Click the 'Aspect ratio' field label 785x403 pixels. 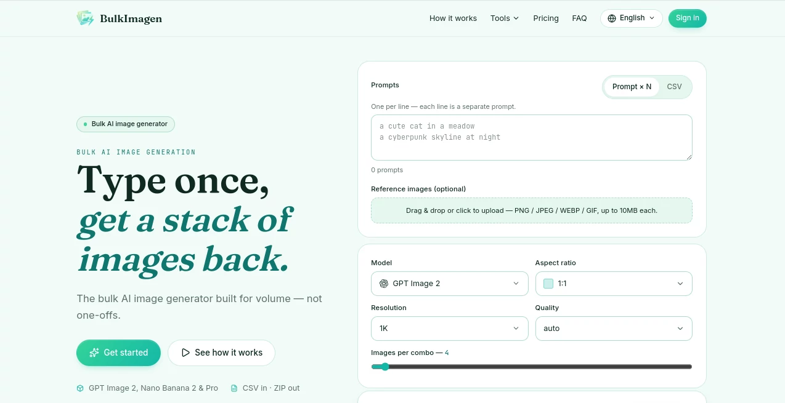556,263
